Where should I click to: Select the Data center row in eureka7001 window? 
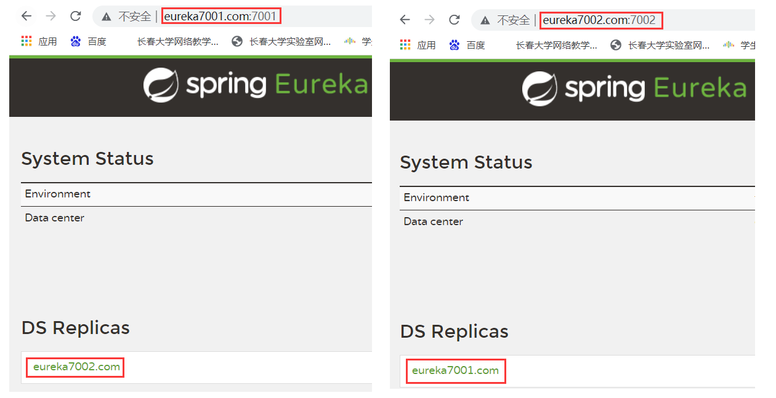(x=196, y=218)
